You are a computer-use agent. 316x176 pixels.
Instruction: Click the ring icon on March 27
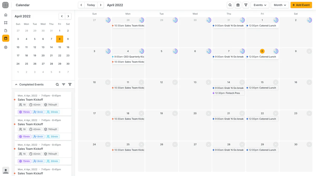(x=108, y=20)
